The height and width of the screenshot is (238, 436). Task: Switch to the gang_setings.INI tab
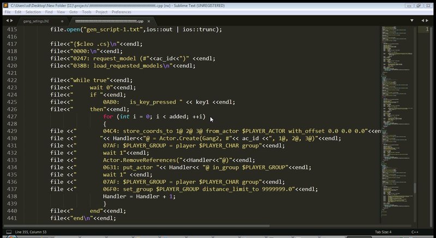(x=38, y=21)
